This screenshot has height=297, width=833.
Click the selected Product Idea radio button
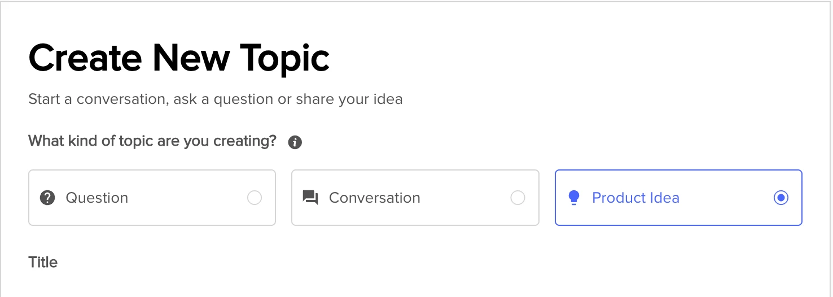[x=781, y=198]
